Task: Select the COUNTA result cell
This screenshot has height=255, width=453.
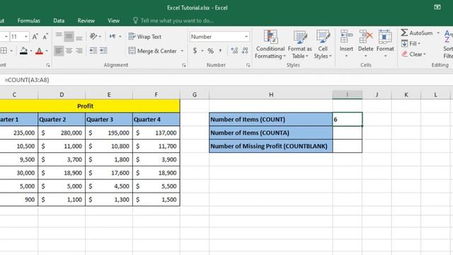Action: (347, 132)
